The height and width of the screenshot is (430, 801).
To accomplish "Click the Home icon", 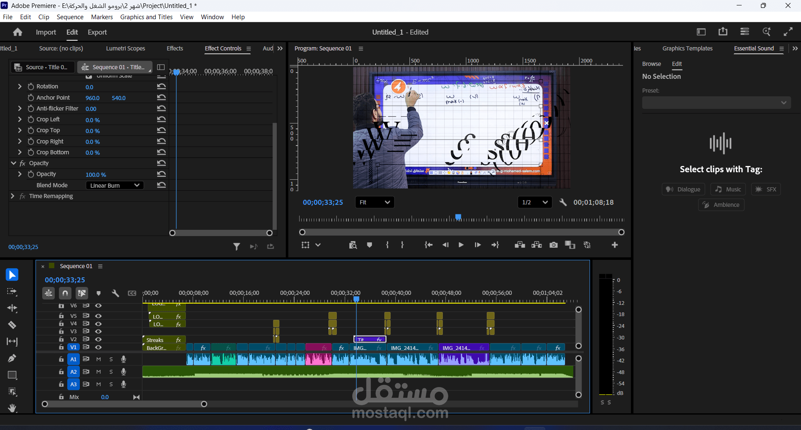I will click(x=18, y=32).
